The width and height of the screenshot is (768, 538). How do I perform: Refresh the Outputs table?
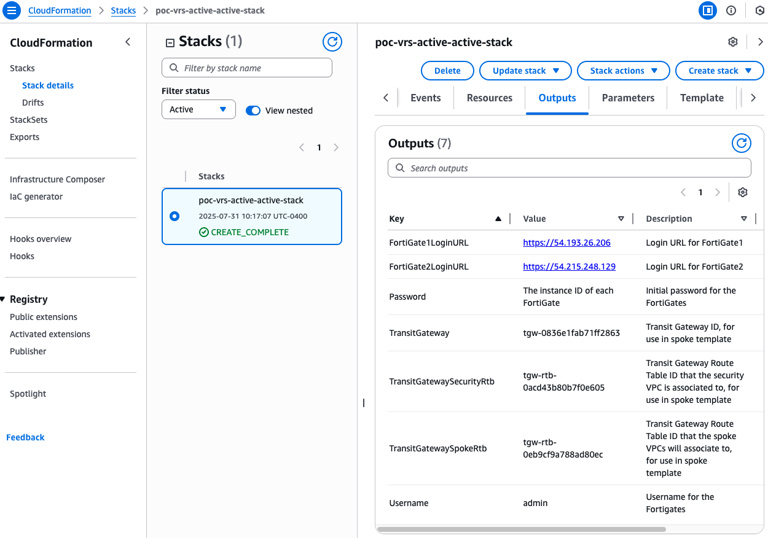pyautogui.click(x=742, y=144)
